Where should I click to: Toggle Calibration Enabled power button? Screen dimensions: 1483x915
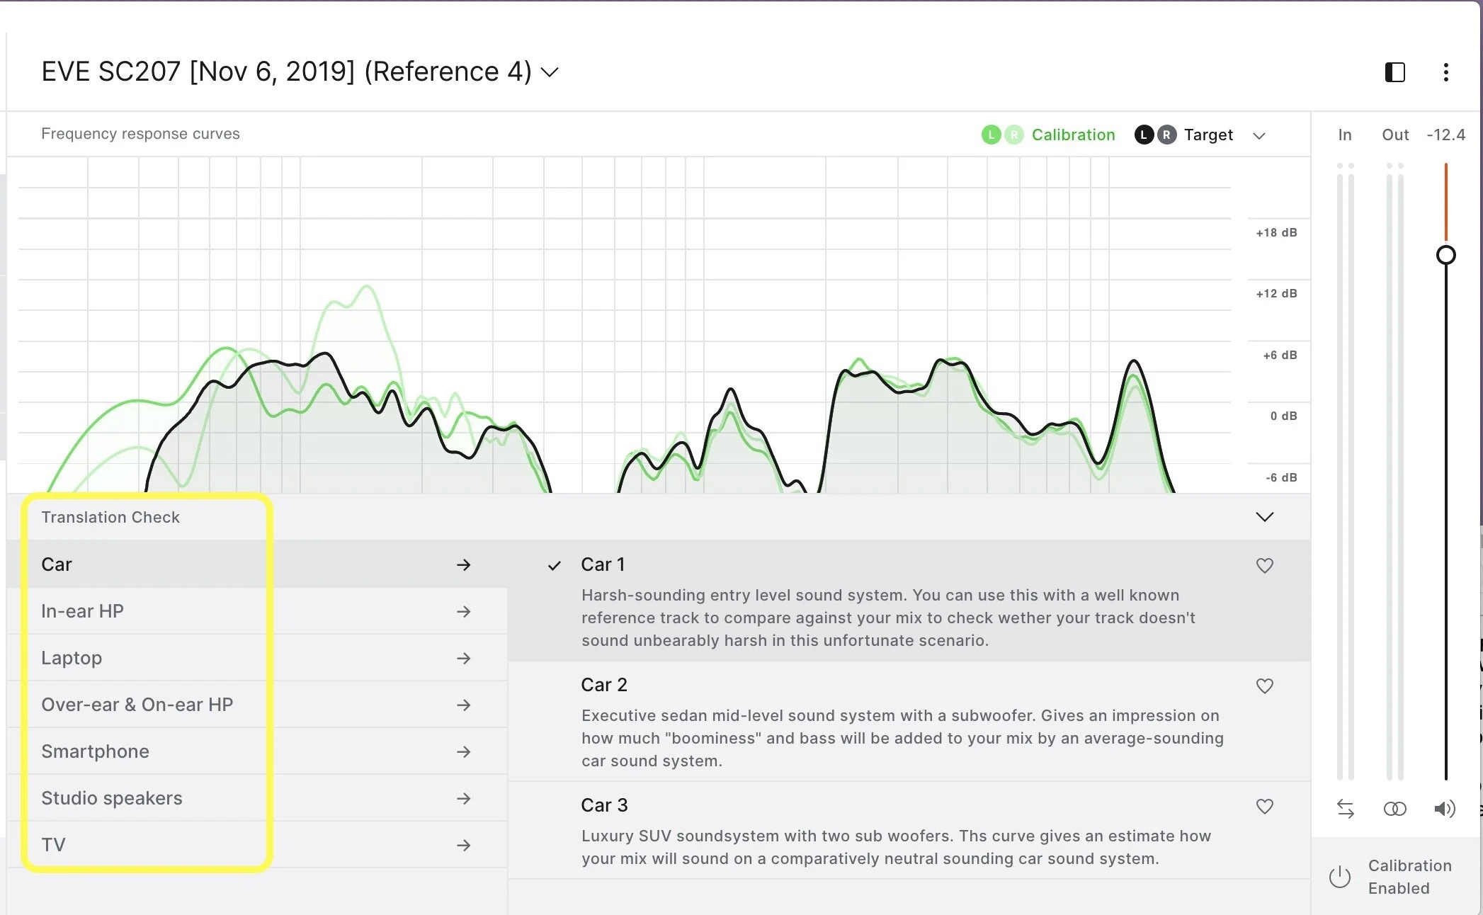(1339, 877)
